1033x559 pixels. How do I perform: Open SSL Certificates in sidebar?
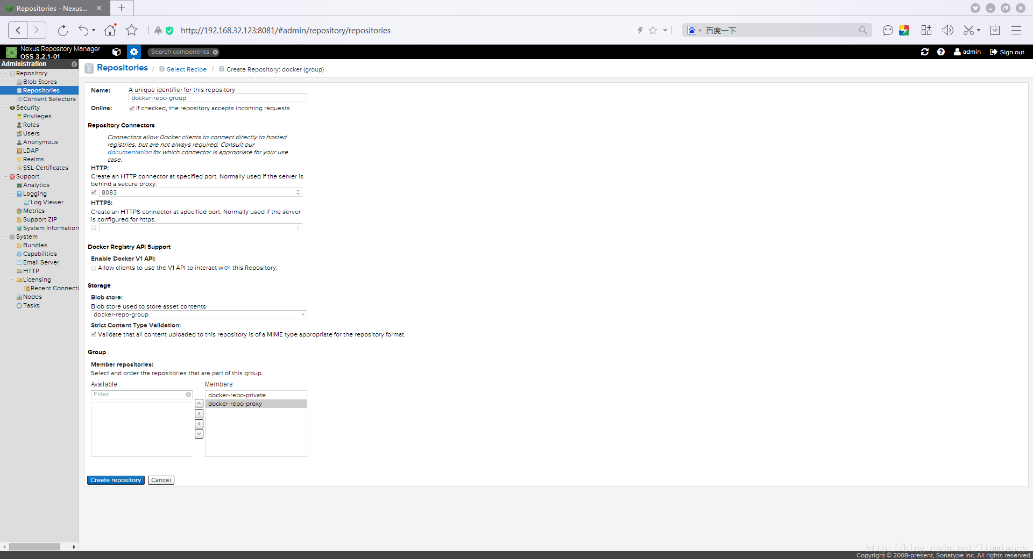click(x=45, y=168)
